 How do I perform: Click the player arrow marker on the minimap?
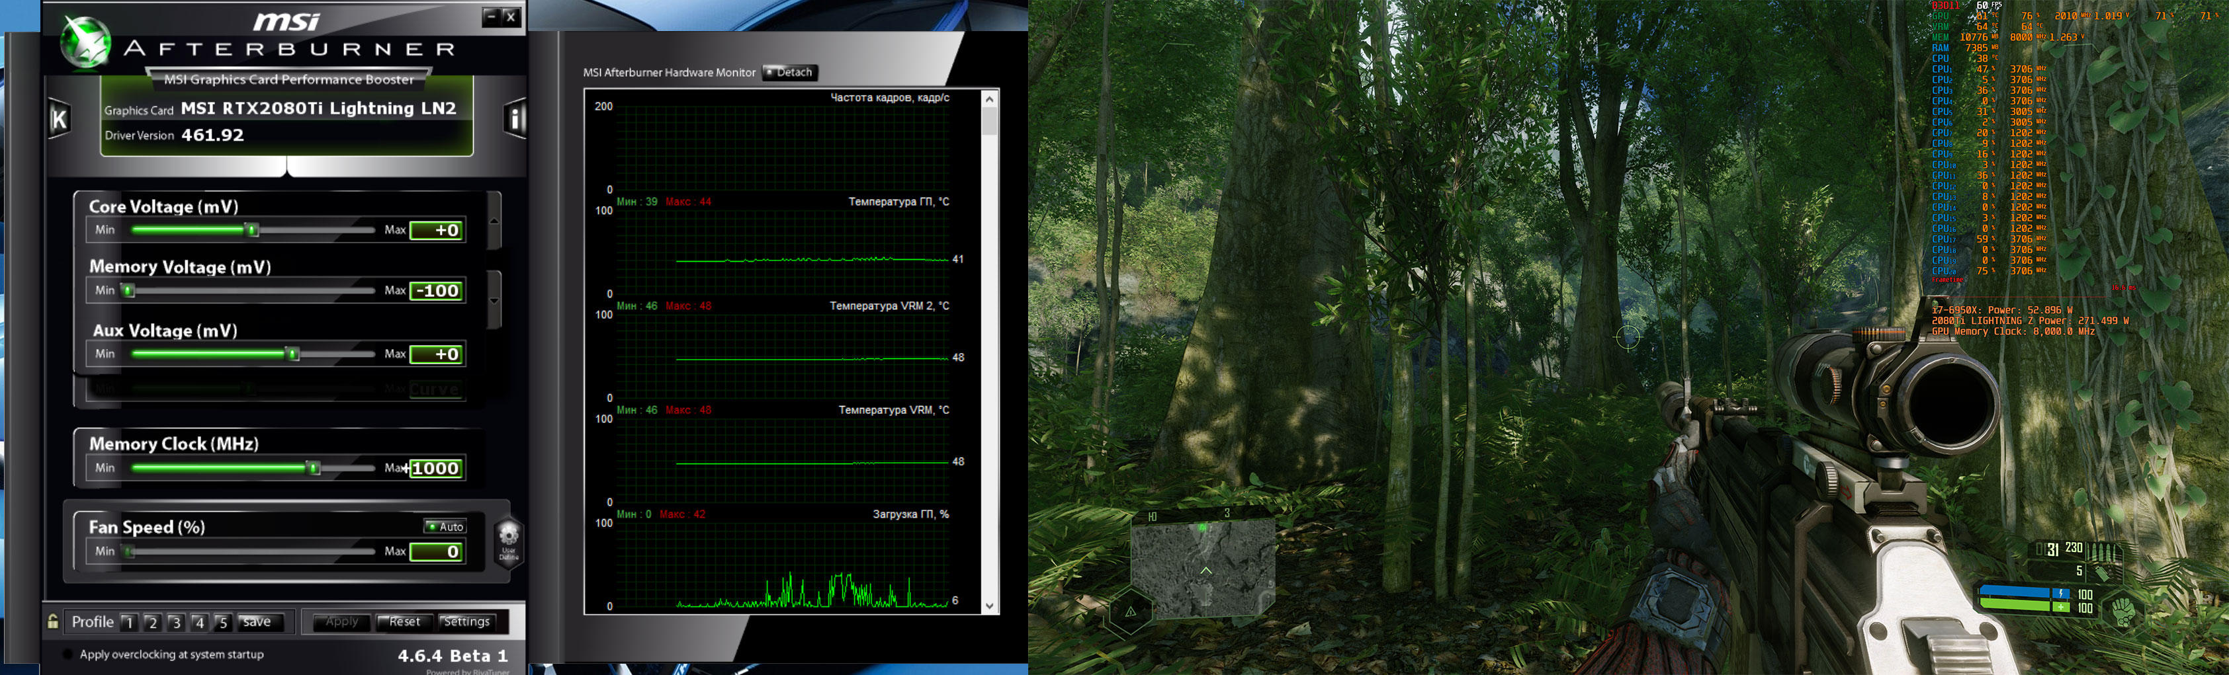pos(1205,571)
